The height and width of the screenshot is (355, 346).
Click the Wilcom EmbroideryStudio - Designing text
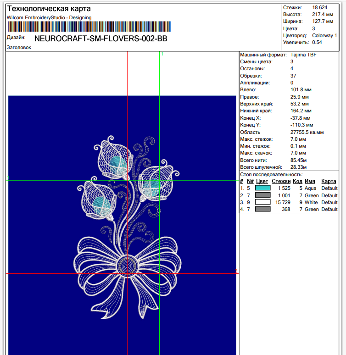(49, 17)
